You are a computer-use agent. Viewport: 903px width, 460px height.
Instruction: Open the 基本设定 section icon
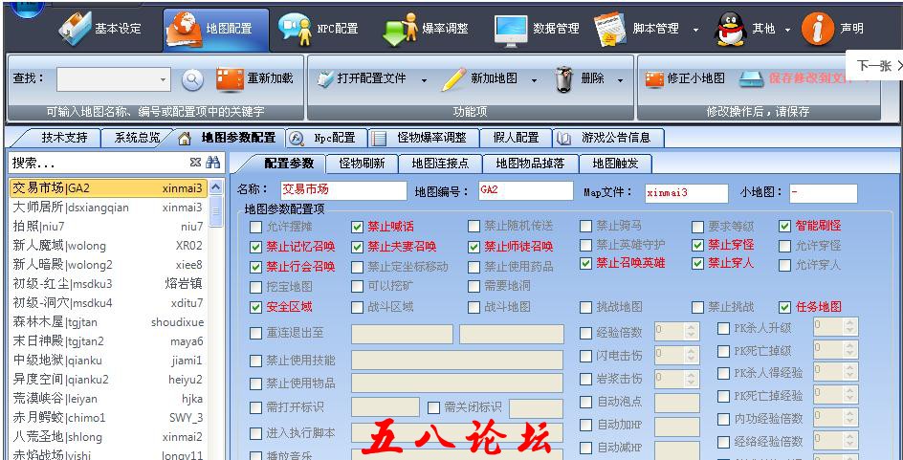[75, 28]
